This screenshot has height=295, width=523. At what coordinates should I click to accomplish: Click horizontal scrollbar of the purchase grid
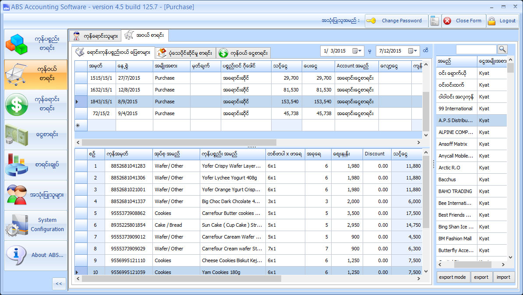tap(179, 142)
